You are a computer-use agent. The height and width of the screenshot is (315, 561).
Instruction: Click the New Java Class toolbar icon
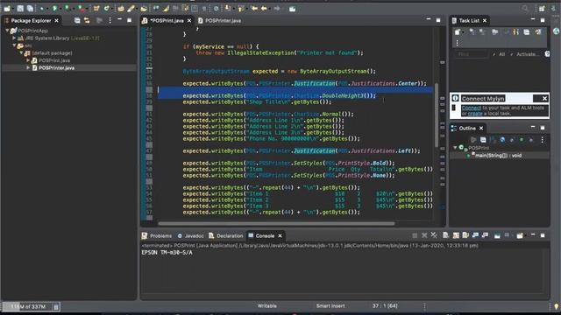(x=107, y=8)
